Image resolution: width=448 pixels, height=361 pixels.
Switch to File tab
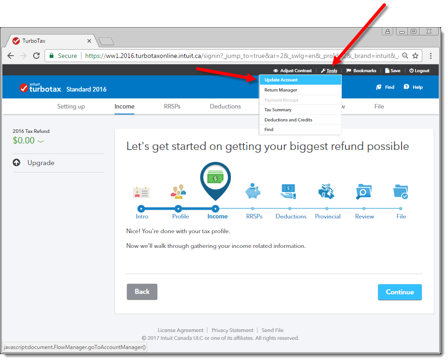(x=379, y=107)
